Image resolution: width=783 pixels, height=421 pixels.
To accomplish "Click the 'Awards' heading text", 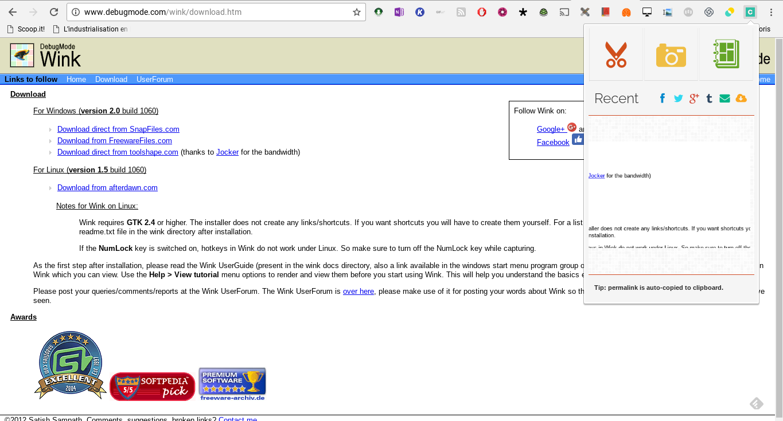I will point(24,317).
